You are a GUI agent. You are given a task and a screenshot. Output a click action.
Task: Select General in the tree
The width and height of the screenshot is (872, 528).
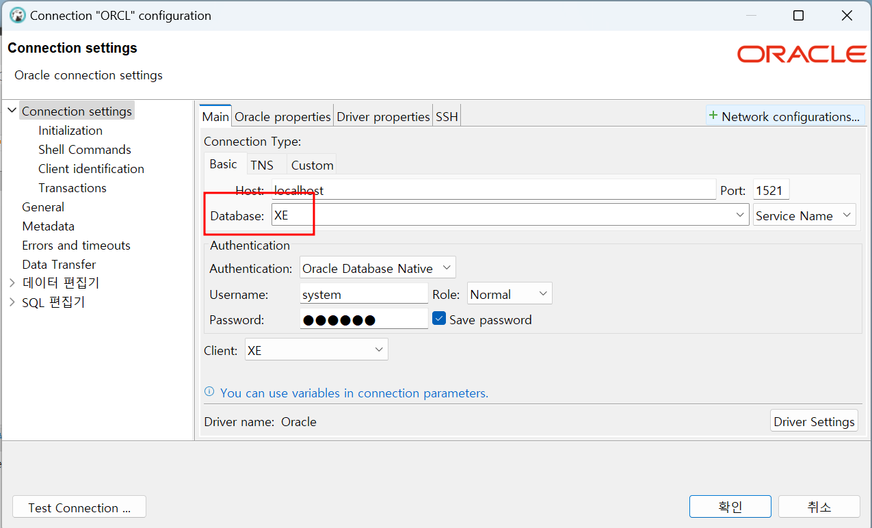pyautogui.click(x=43, y=207)
